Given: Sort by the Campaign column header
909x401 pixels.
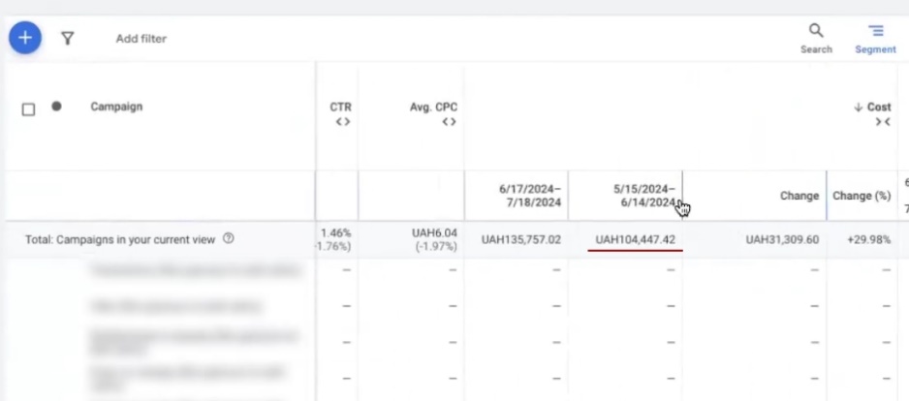Looking at the screenshot, I should (x=116, y=107).
